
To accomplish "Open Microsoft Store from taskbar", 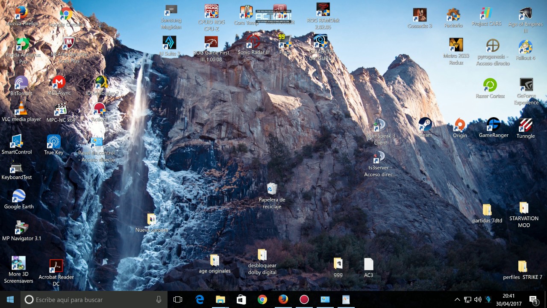I will (x=241, y=299).
